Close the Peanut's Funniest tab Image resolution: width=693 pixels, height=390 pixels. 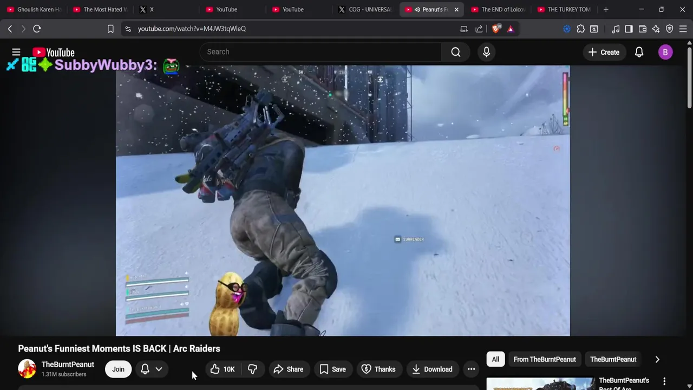point(456,9)
